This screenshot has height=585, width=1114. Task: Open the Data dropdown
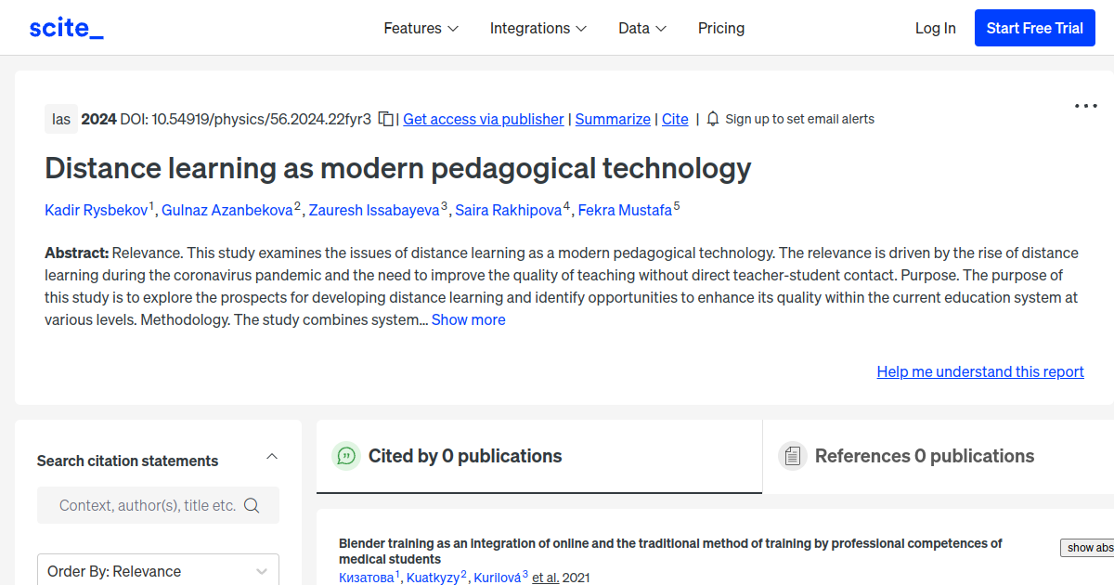tap(641, 28)
